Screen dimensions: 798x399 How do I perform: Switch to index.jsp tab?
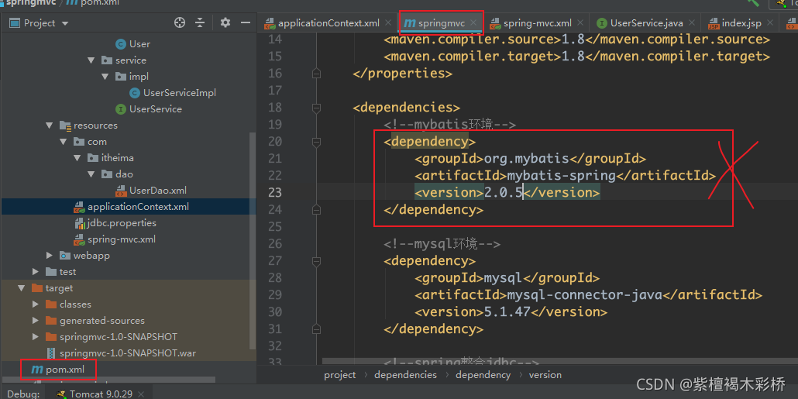(x=741, y=23)
